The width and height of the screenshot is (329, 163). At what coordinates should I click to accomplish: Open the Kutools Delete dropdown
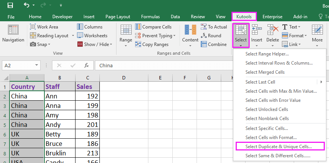(272, 36)
